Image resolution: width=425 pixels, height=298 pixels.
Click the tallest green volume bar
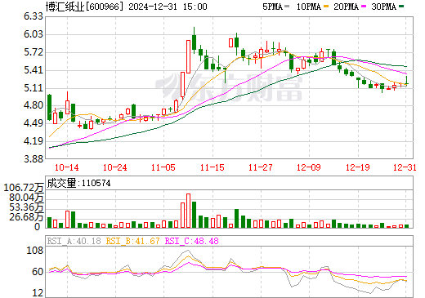click(x=195, y=215)
